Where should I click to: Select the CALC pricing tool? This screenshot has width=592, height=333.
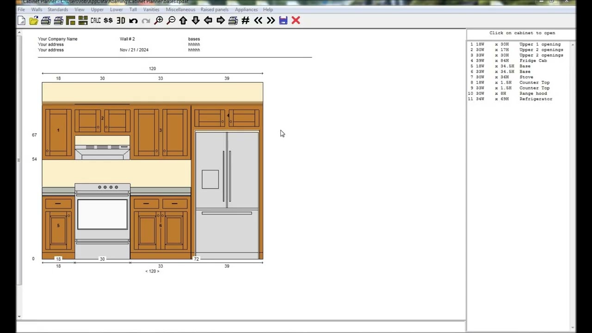95,20
